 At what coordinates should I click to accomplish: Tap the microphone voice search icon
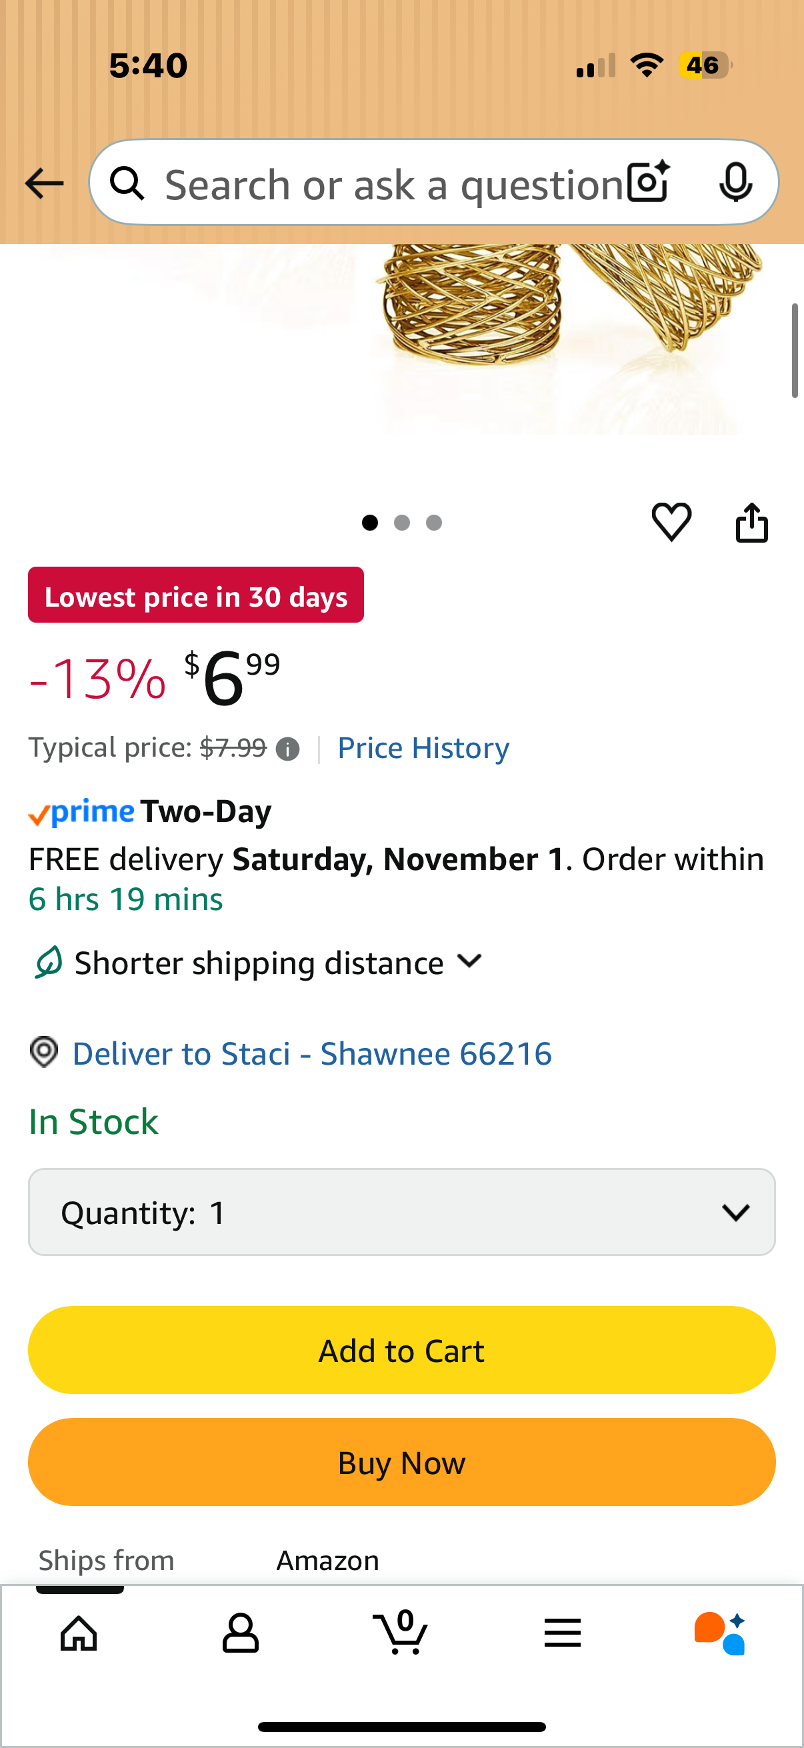(x=735, y=182)
